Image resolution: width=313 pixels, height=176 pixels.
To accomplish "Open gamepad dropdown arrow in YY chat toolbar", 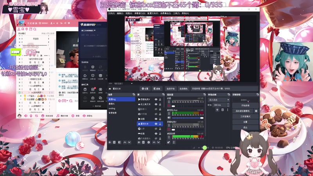I will [67, 101].
